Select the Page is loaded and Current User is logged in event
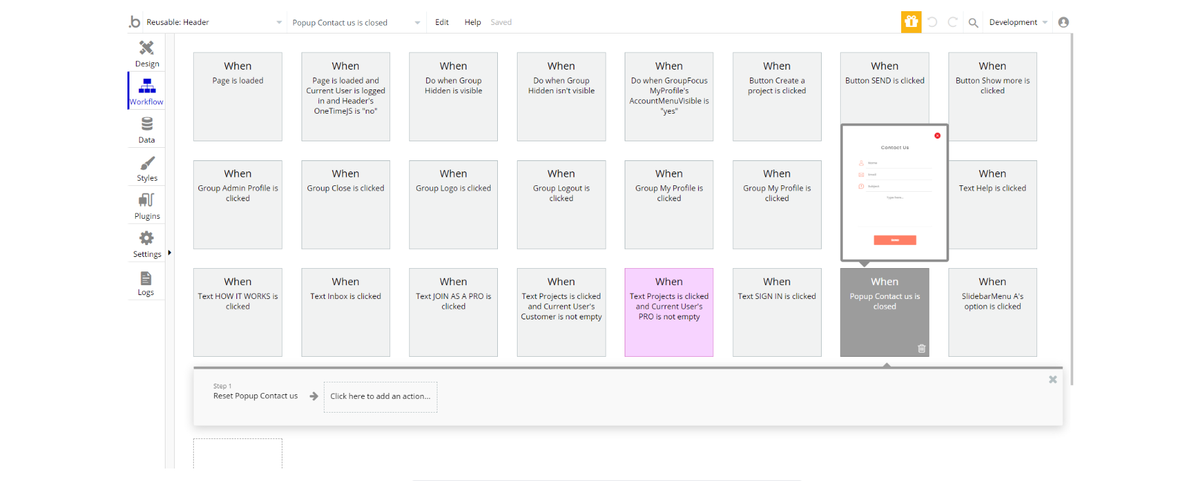Screen dimensions: 1202x481 (x=345, y=97)
